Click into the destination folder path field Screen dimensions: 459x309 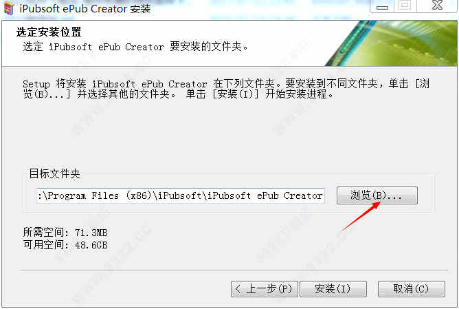[181, 195]
